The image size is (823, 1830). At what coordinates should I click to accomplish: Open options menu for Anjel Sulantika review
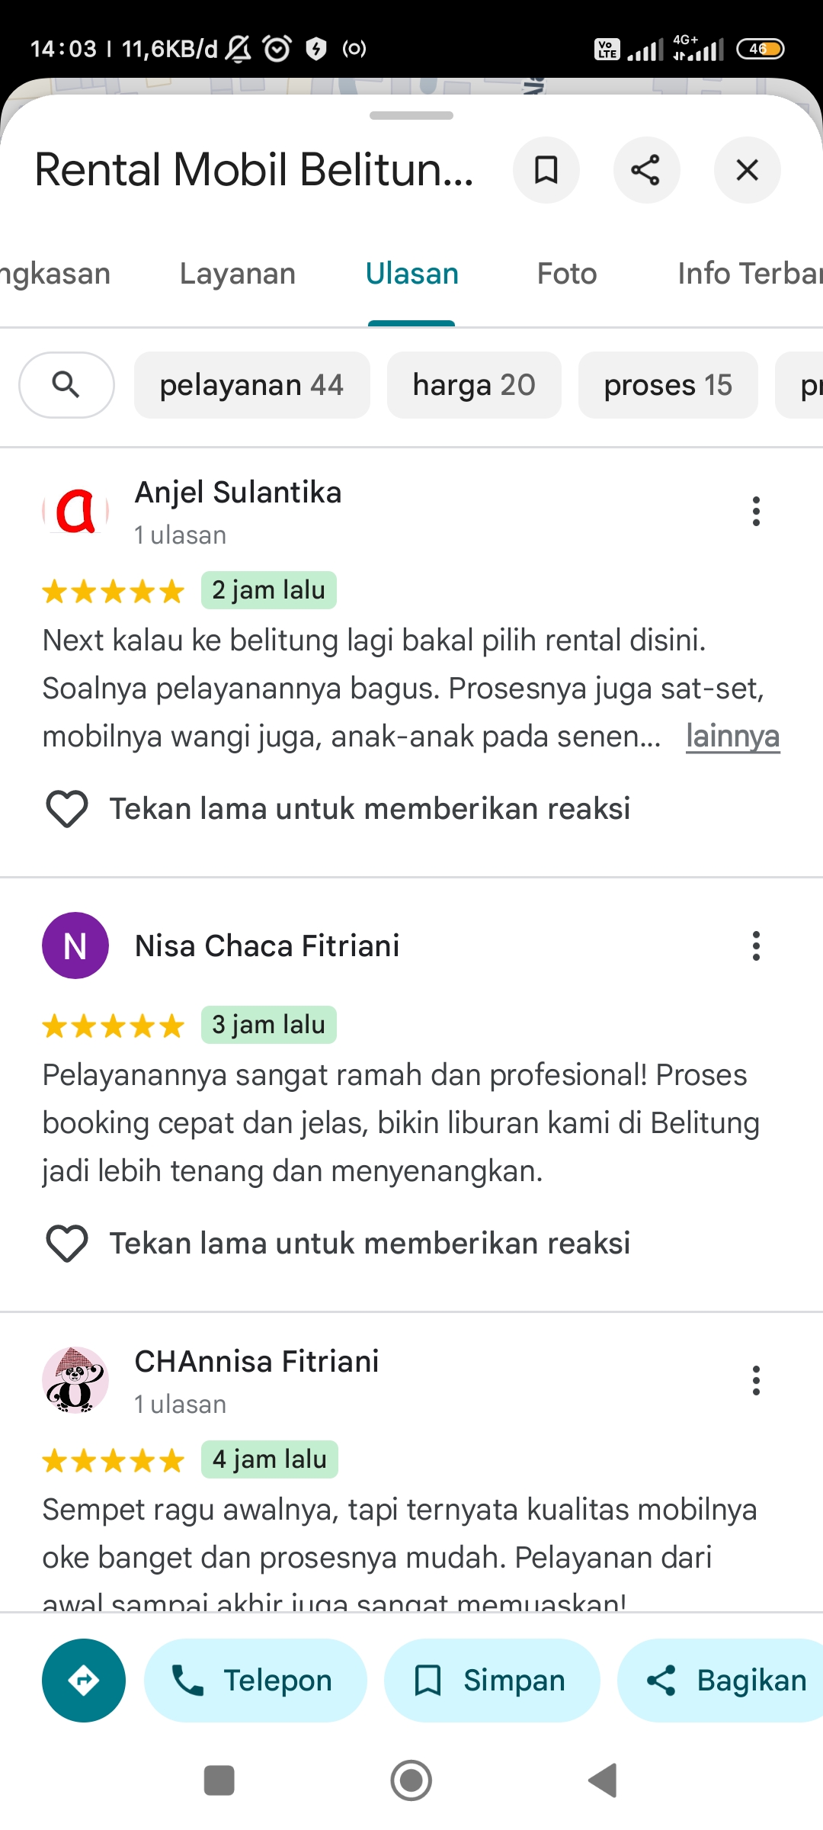(756, 512)
